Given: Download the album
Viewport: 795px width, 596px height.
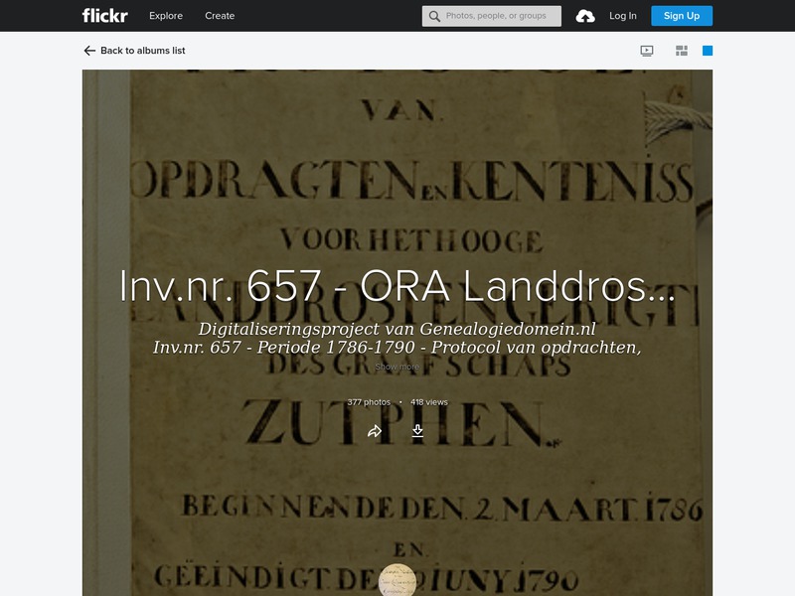Looking at the screenshot, I should 417,431.
